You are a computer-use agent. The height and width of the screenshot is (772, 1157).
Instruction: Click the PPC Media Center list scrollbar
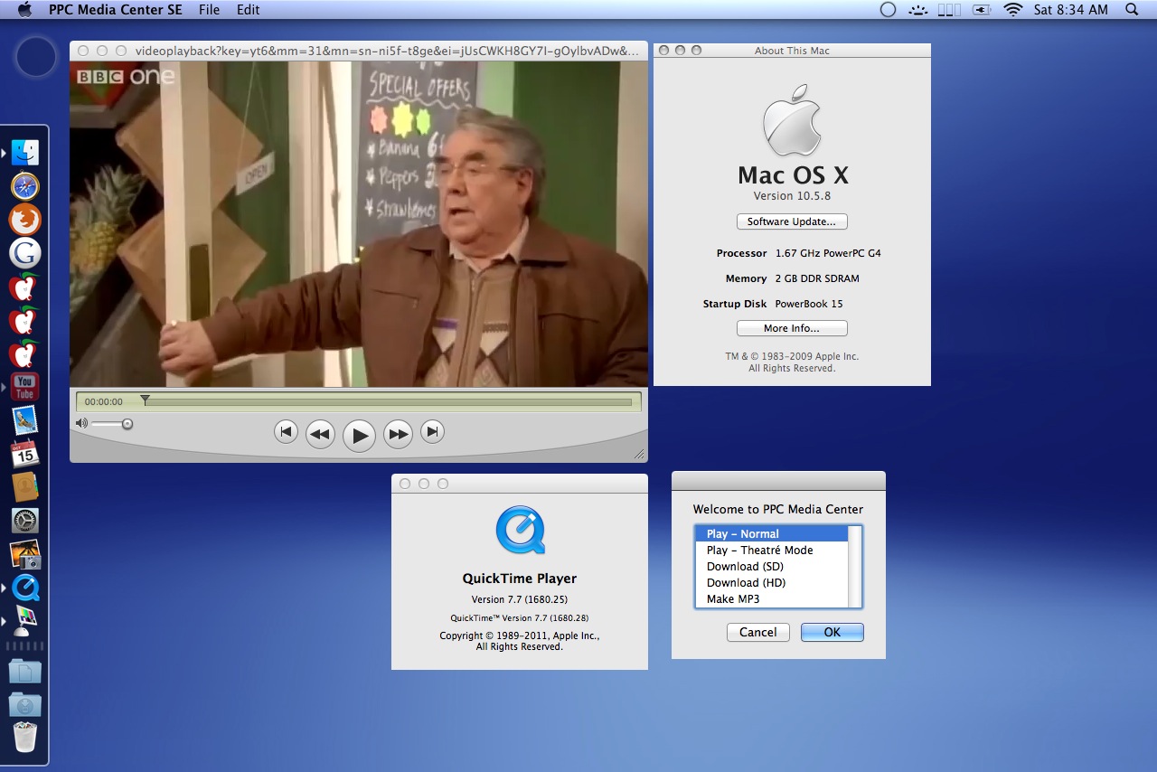click(x=855, y=567)
